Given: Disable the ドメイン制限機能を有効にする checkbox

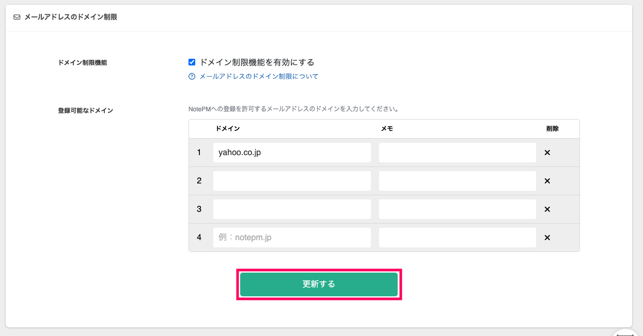Looking at the screenshot, I should point(191,62).
